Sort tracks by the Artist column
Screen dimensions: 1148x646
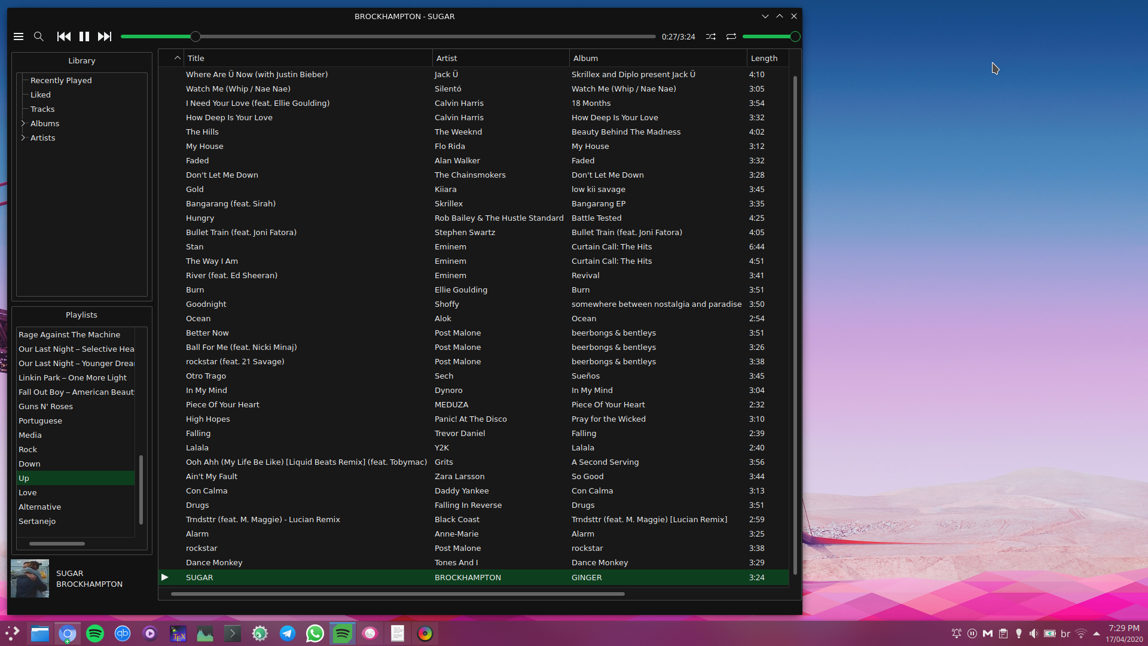pyautogui.click(x=501, y=58)
